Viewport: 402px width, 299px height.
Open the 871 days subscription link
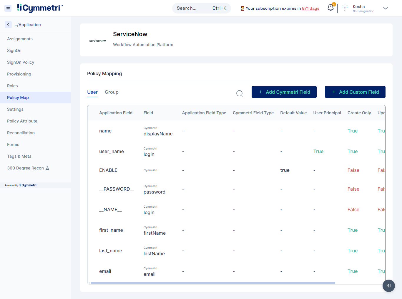(x=310, y=8)
